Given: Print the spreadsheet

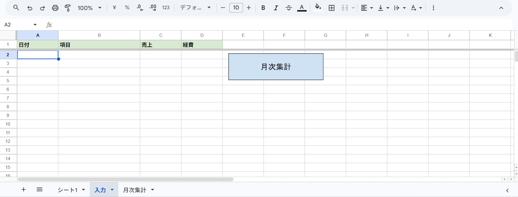Looking at the screenshot, I should click(x=55, y=8).
